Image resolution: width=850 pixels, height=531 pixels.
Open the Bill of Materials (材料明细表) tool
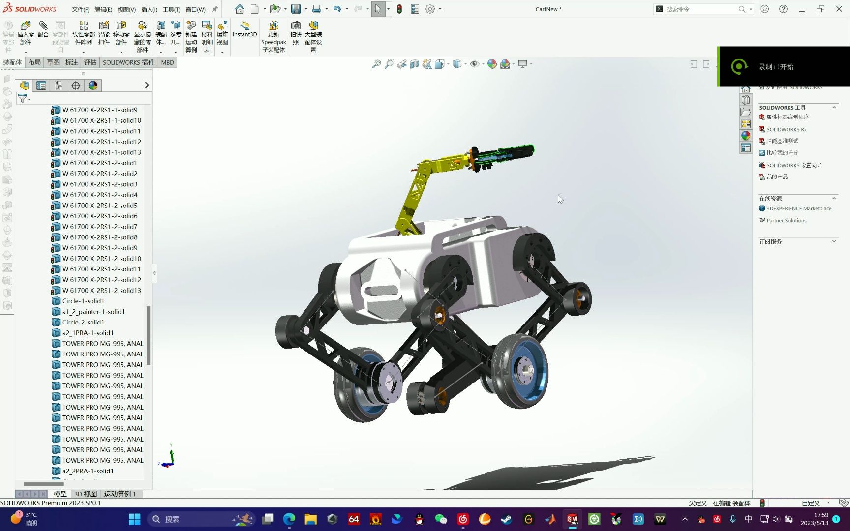tap(207, 26)
